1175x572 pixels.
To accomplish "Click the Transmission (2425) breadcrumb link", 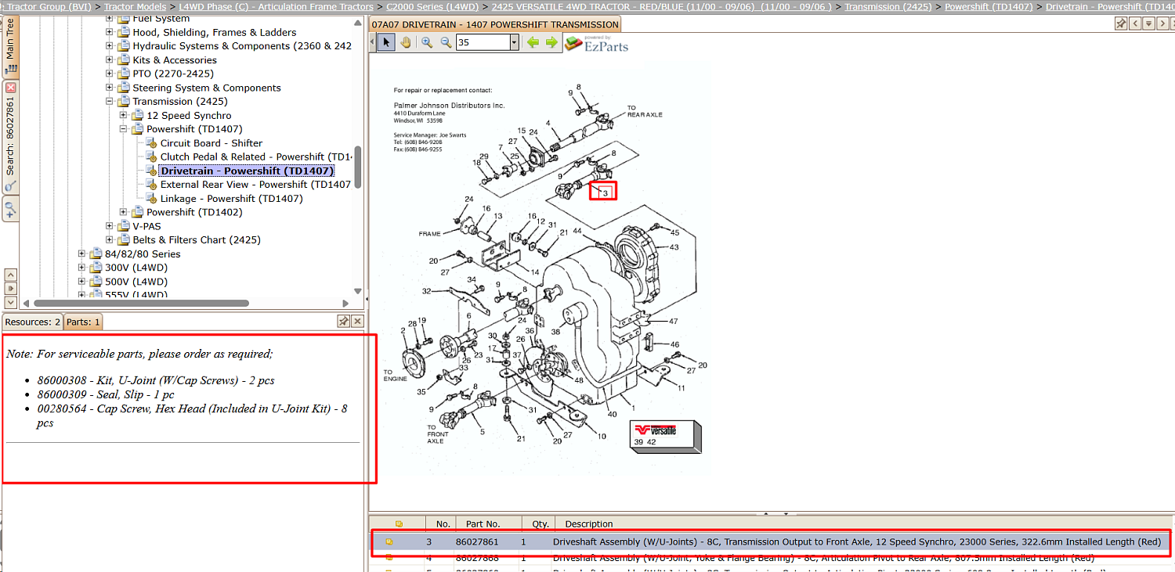I will coord(888,7).
